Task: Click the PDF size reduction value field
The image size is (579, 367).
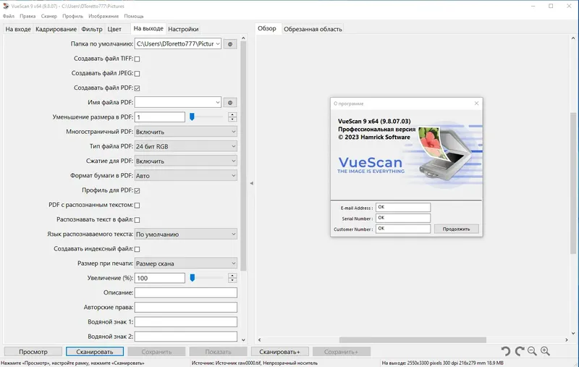Action: (x=159, y=117)
